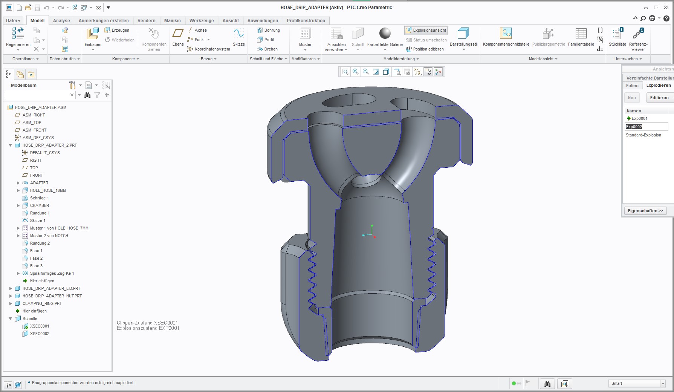Click the zoom out magnifier icon
The image size is (674, 392).
click(365, 72)
